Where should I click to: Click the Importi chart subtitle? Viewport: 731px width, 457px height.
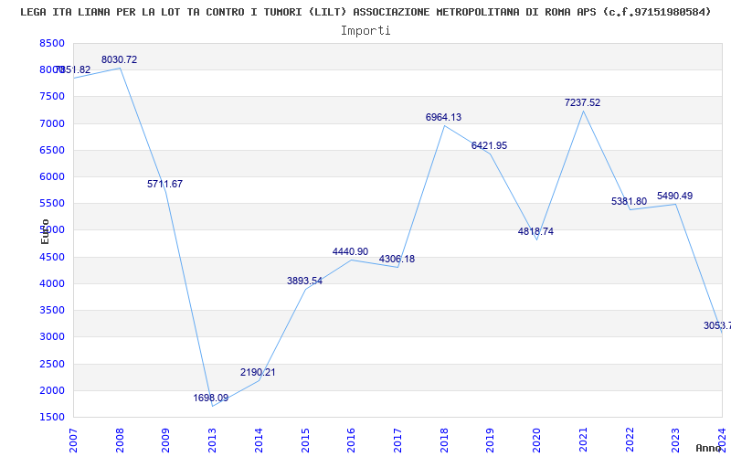click(365, 31)
